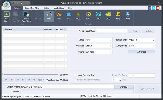The width and height of the screenshot is (163, 100).
Task: Move selected file down arrow
Action: point(34,80)
